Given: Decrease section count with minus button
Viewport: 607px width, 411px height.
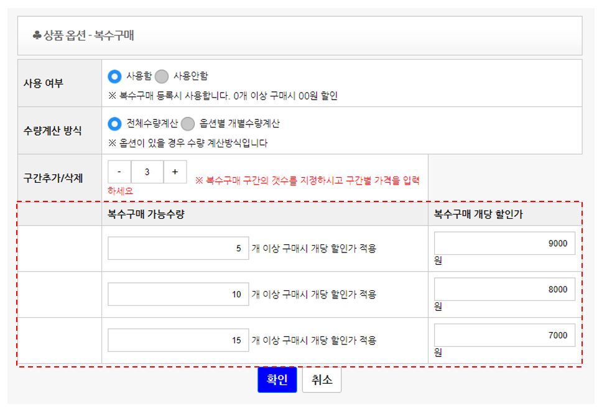Looking at the screenshot, I should (119, 172).
